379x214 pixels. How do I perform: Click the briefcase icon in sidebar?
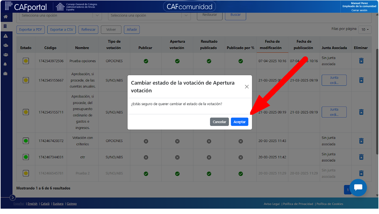click(5, 74)
